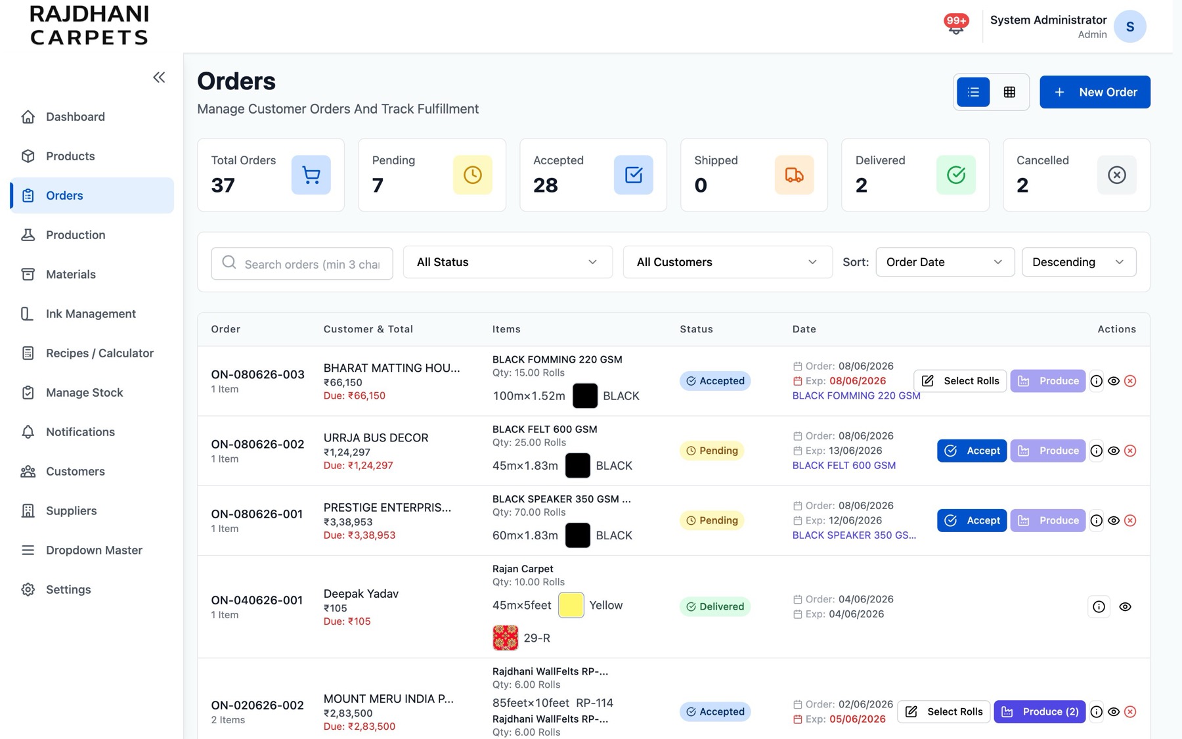Open Manage Stock in sidebar
1182x739 pixels.
click(x=92, y=393)
